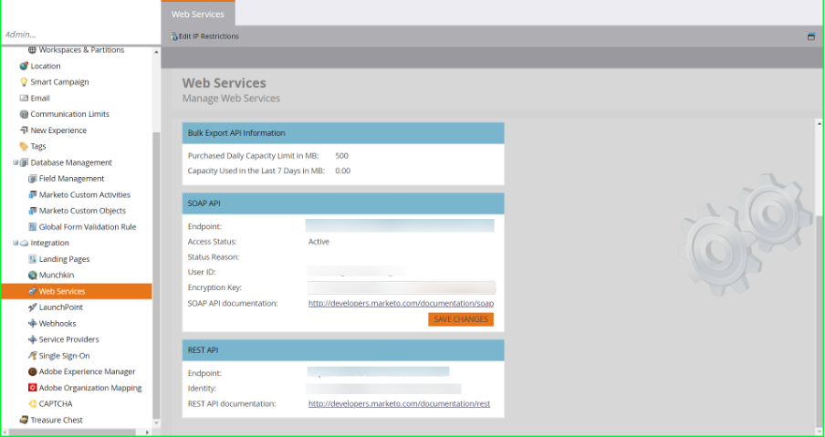
Task: Open Field Management in the tree
Action: point(71,179)
